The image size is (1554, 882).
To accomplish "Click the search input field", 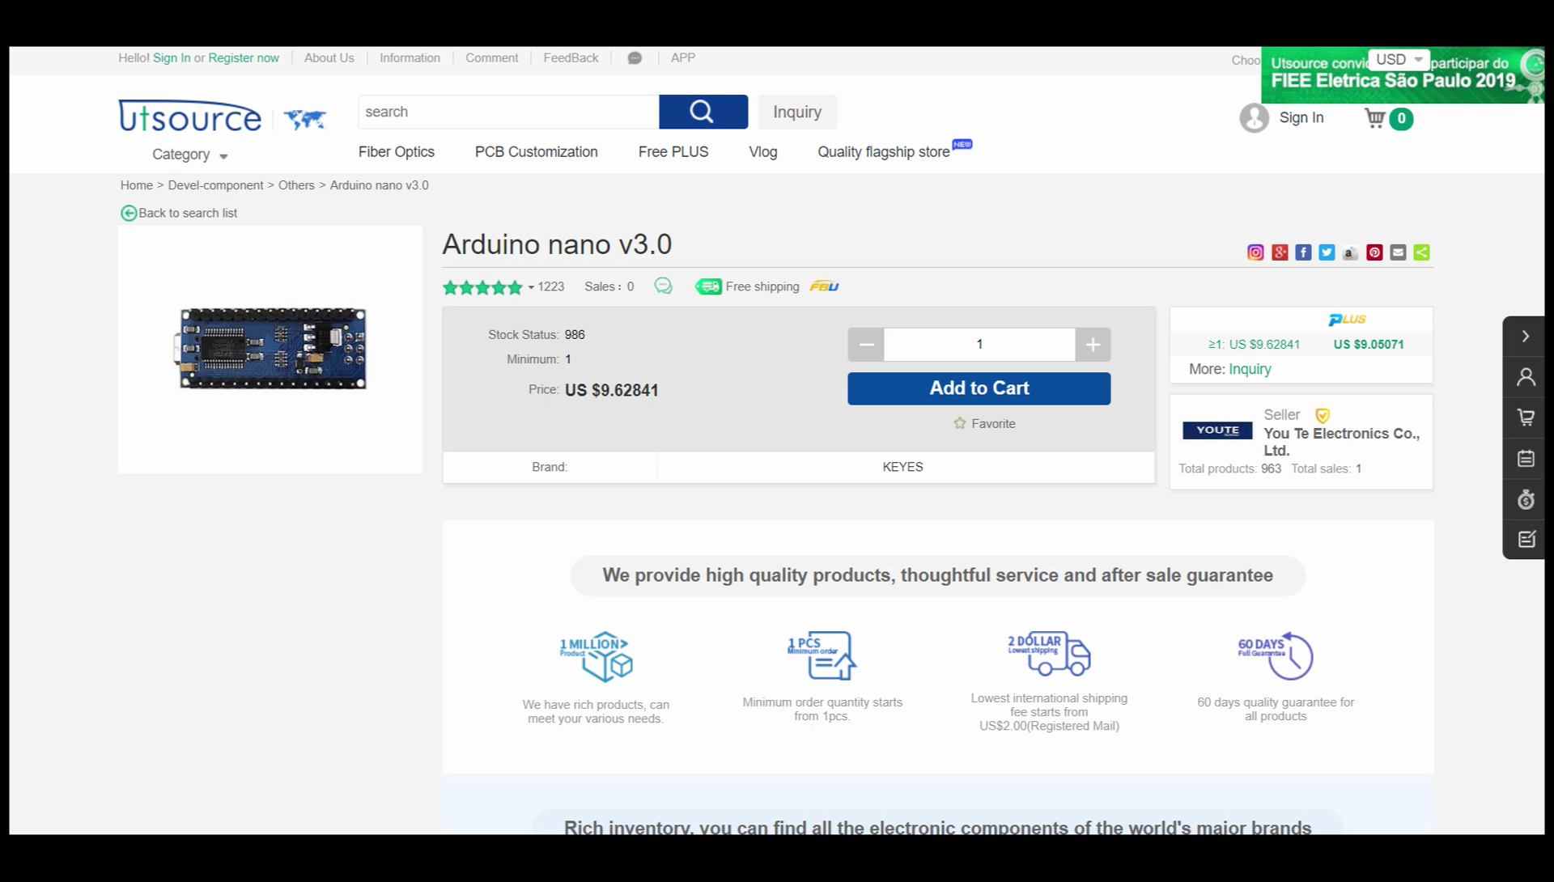I will pyautogui.click(x=509, y=112).
